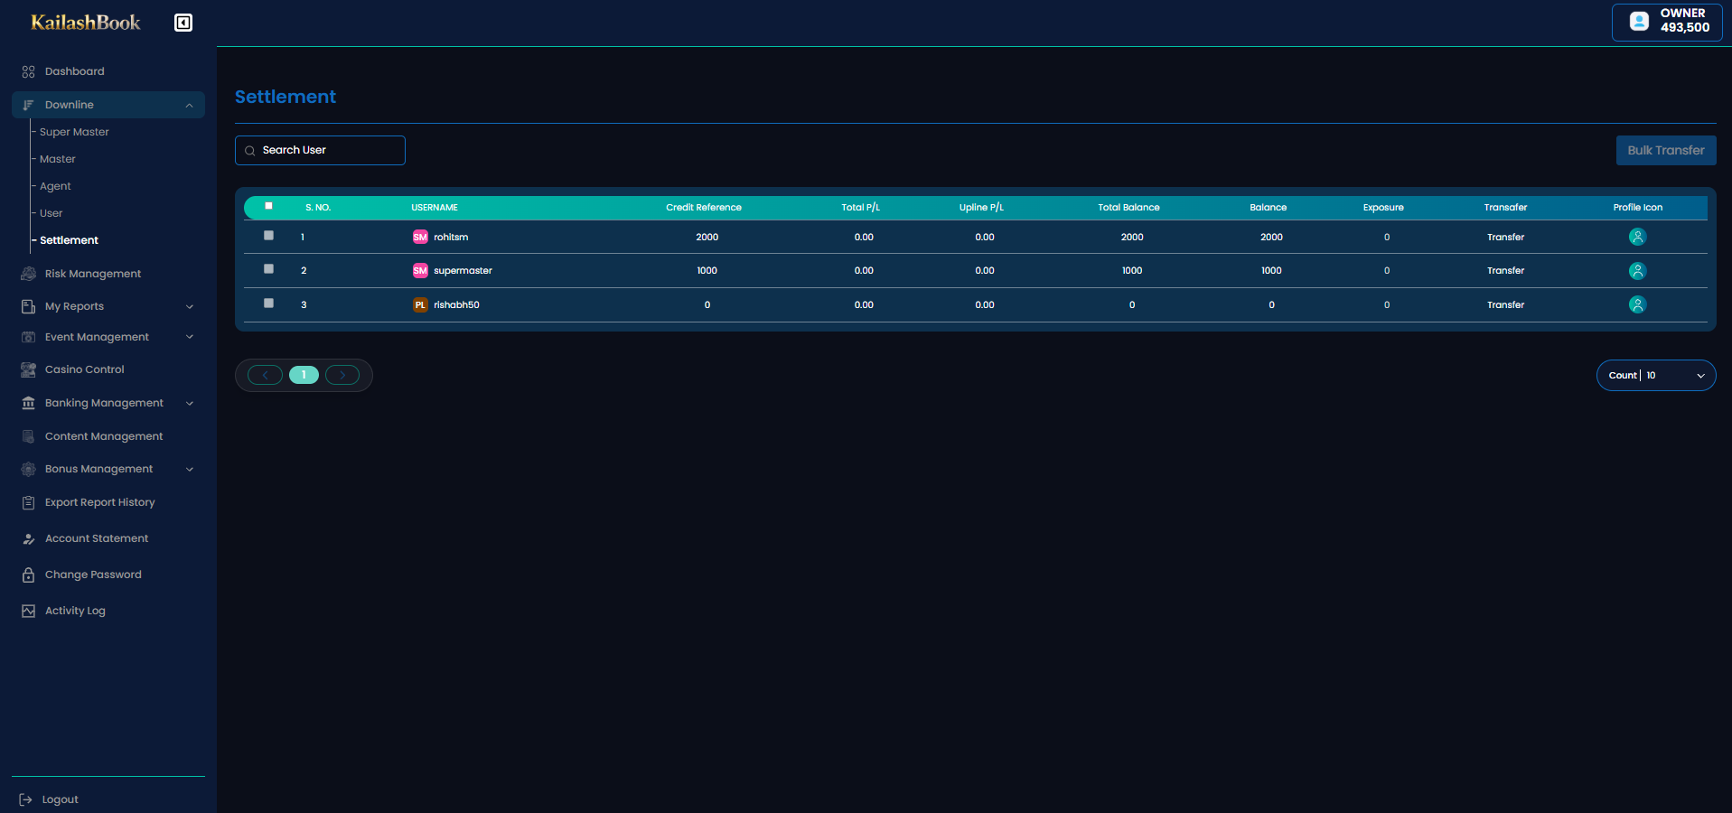Focus the Search User field

tap(320, 150)
